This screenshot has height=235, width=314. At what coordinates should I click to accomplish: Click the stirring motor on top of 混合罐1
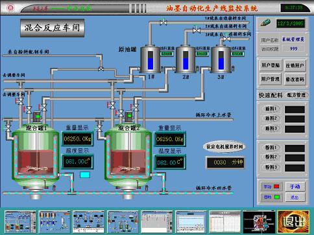(x=37, y=117)
